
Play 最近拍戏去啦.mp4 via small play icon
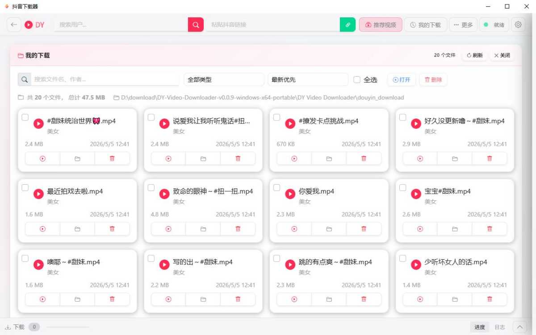(42, 229)
